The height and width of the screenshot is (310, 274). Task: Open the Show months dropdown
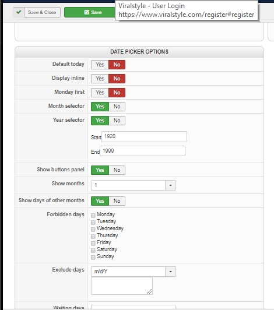point(134,185)
